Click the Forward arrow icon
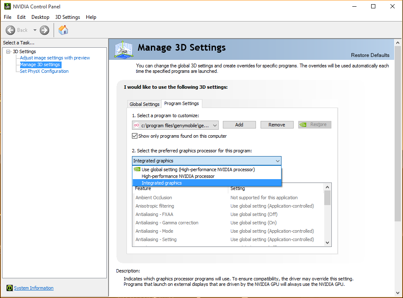 pos(44,30)
